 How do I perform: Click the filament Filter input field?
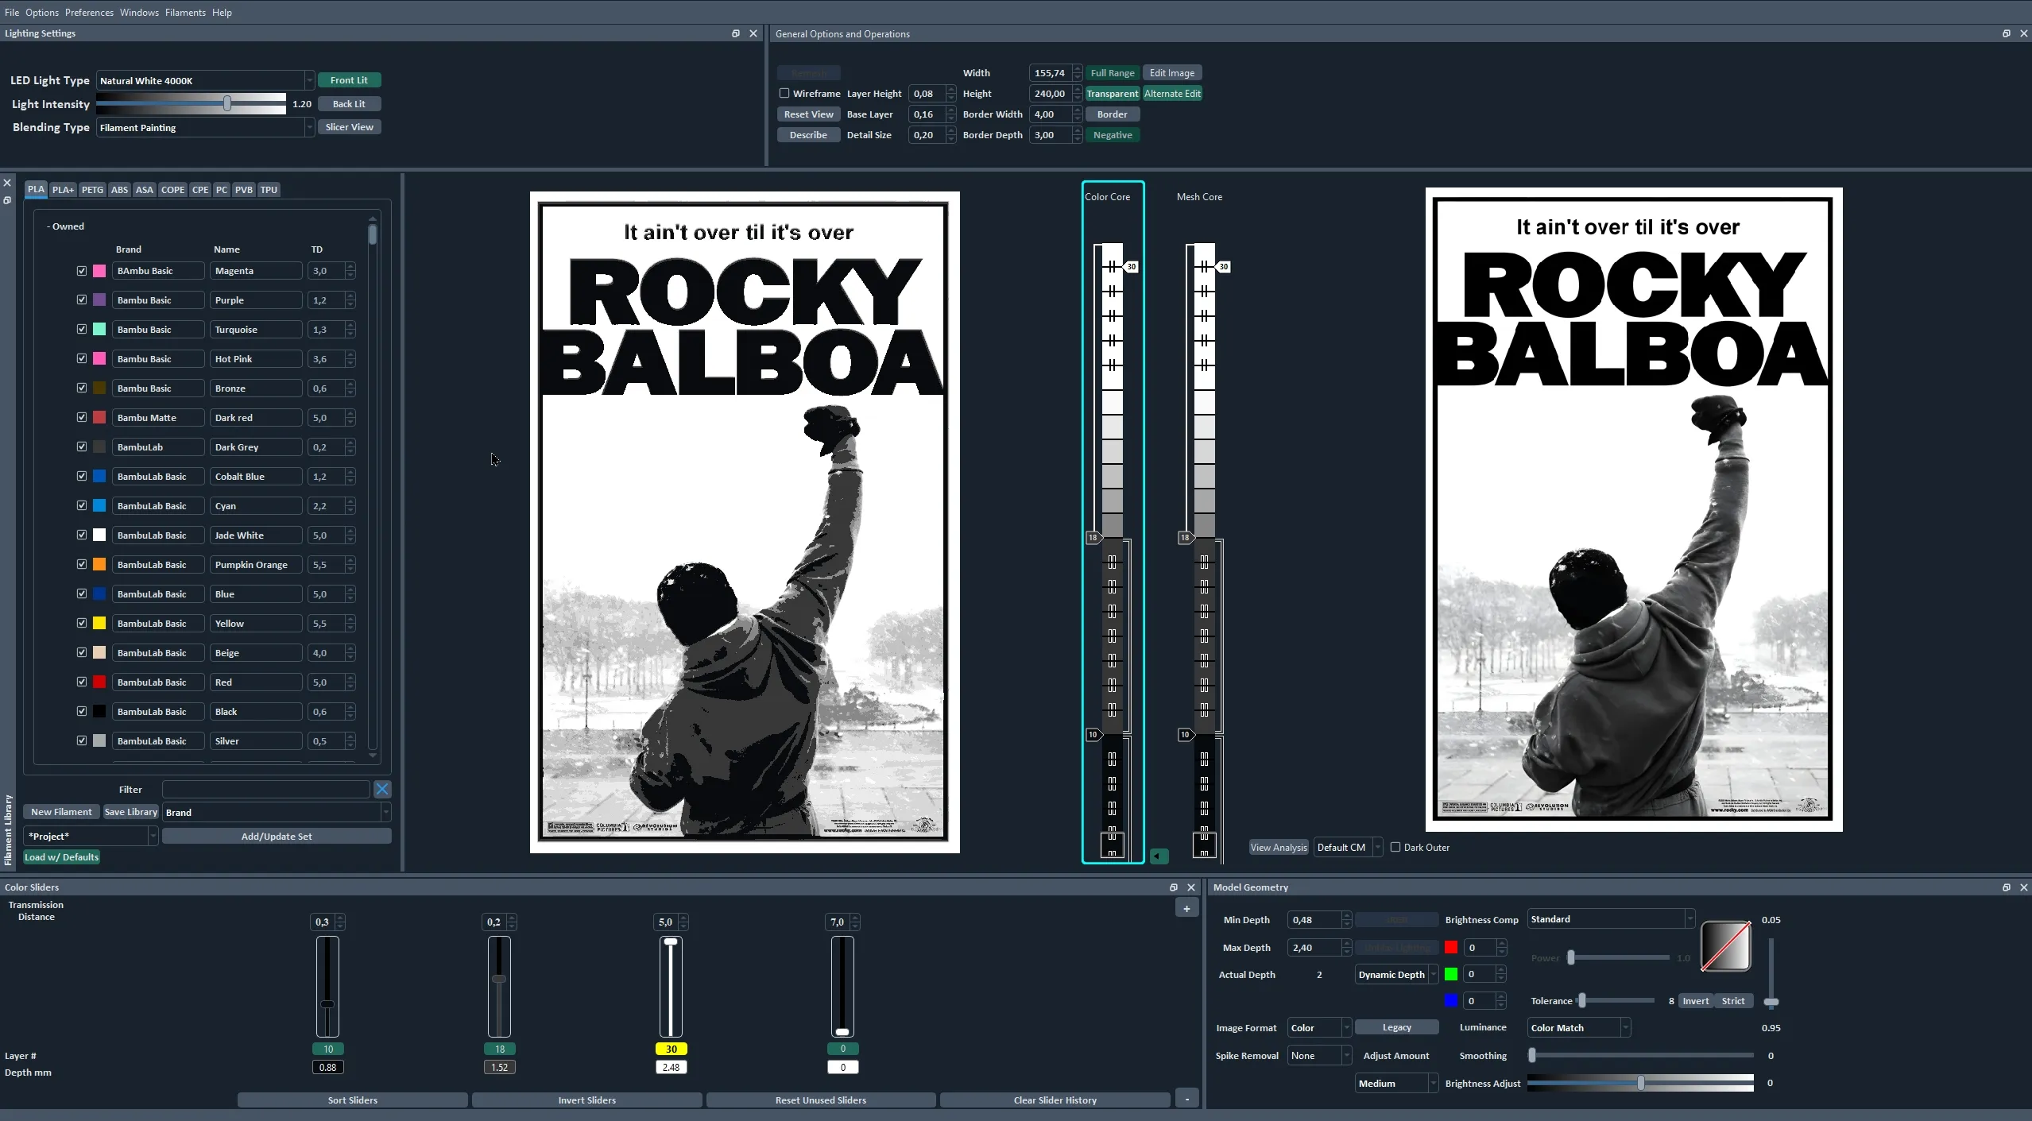266,789
